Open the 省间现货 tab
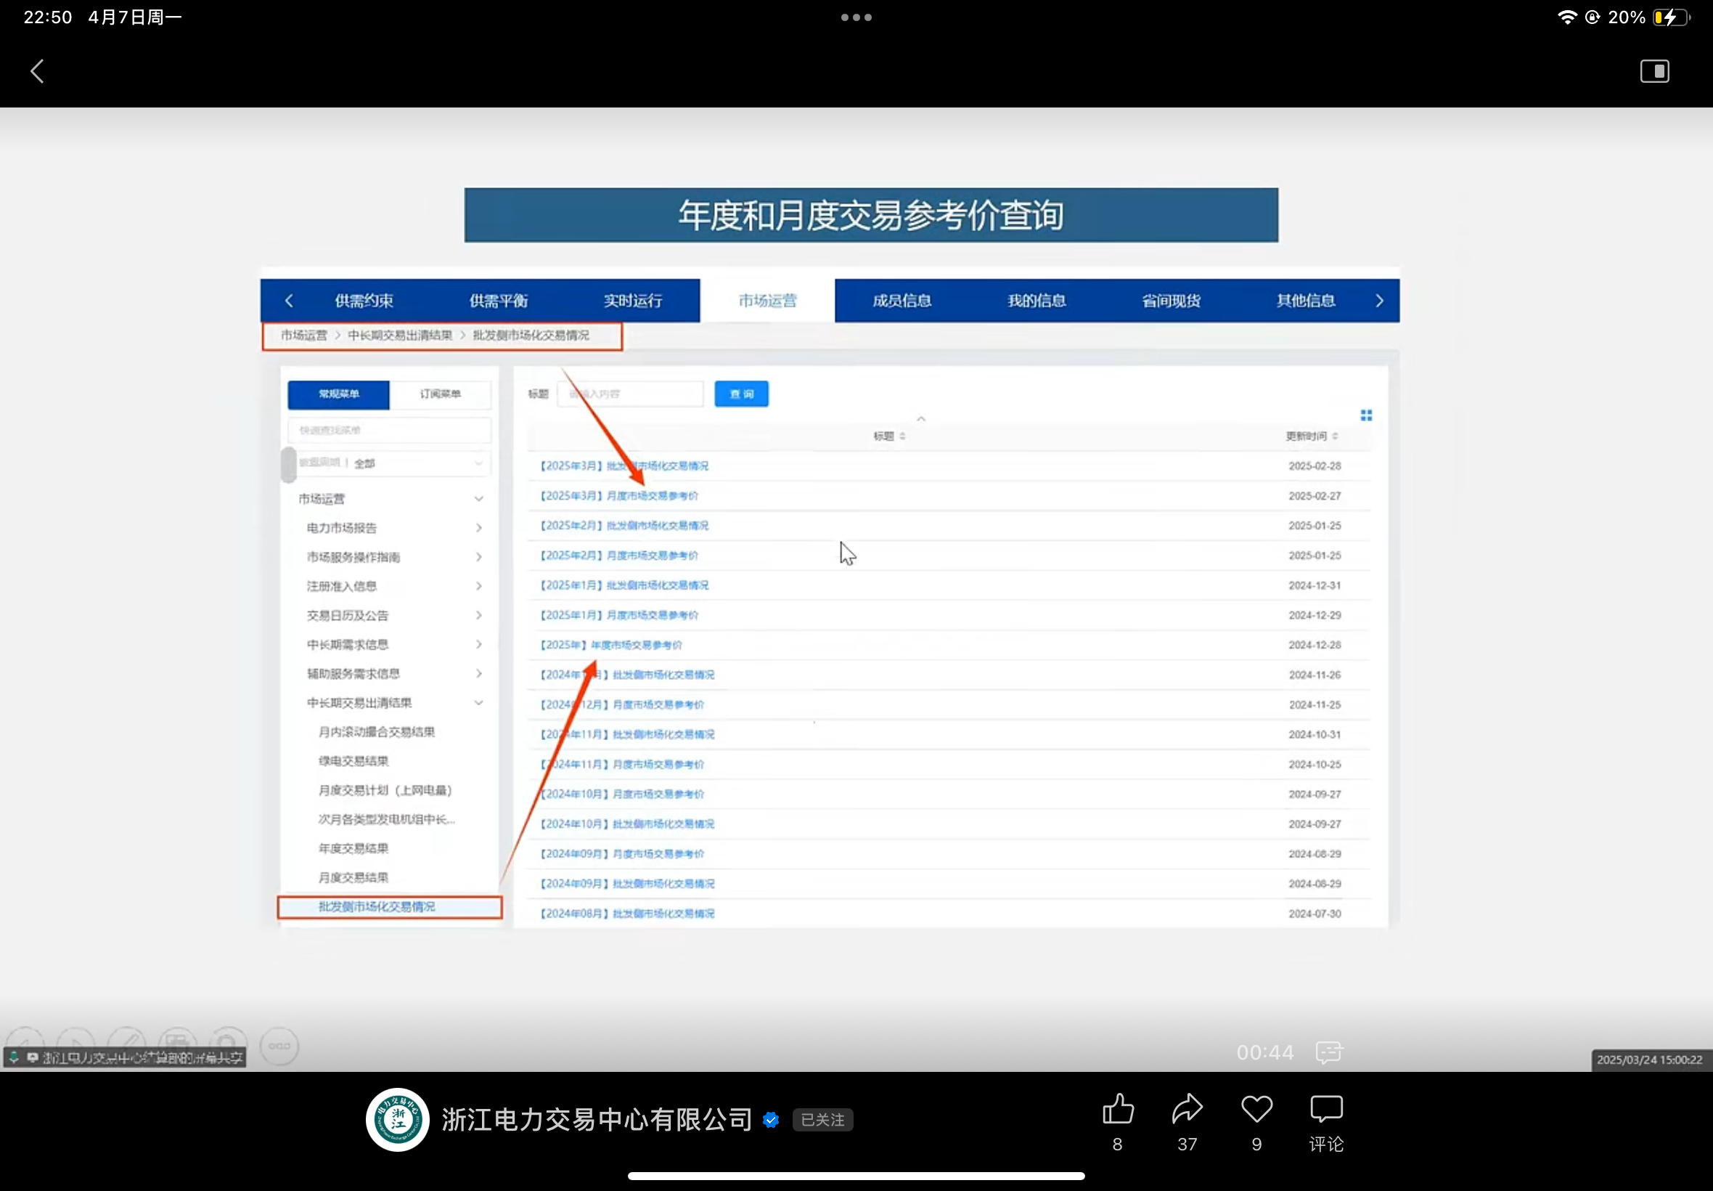The width and height of the screenshot is (1713, 1191). [x=1171, y=301]
